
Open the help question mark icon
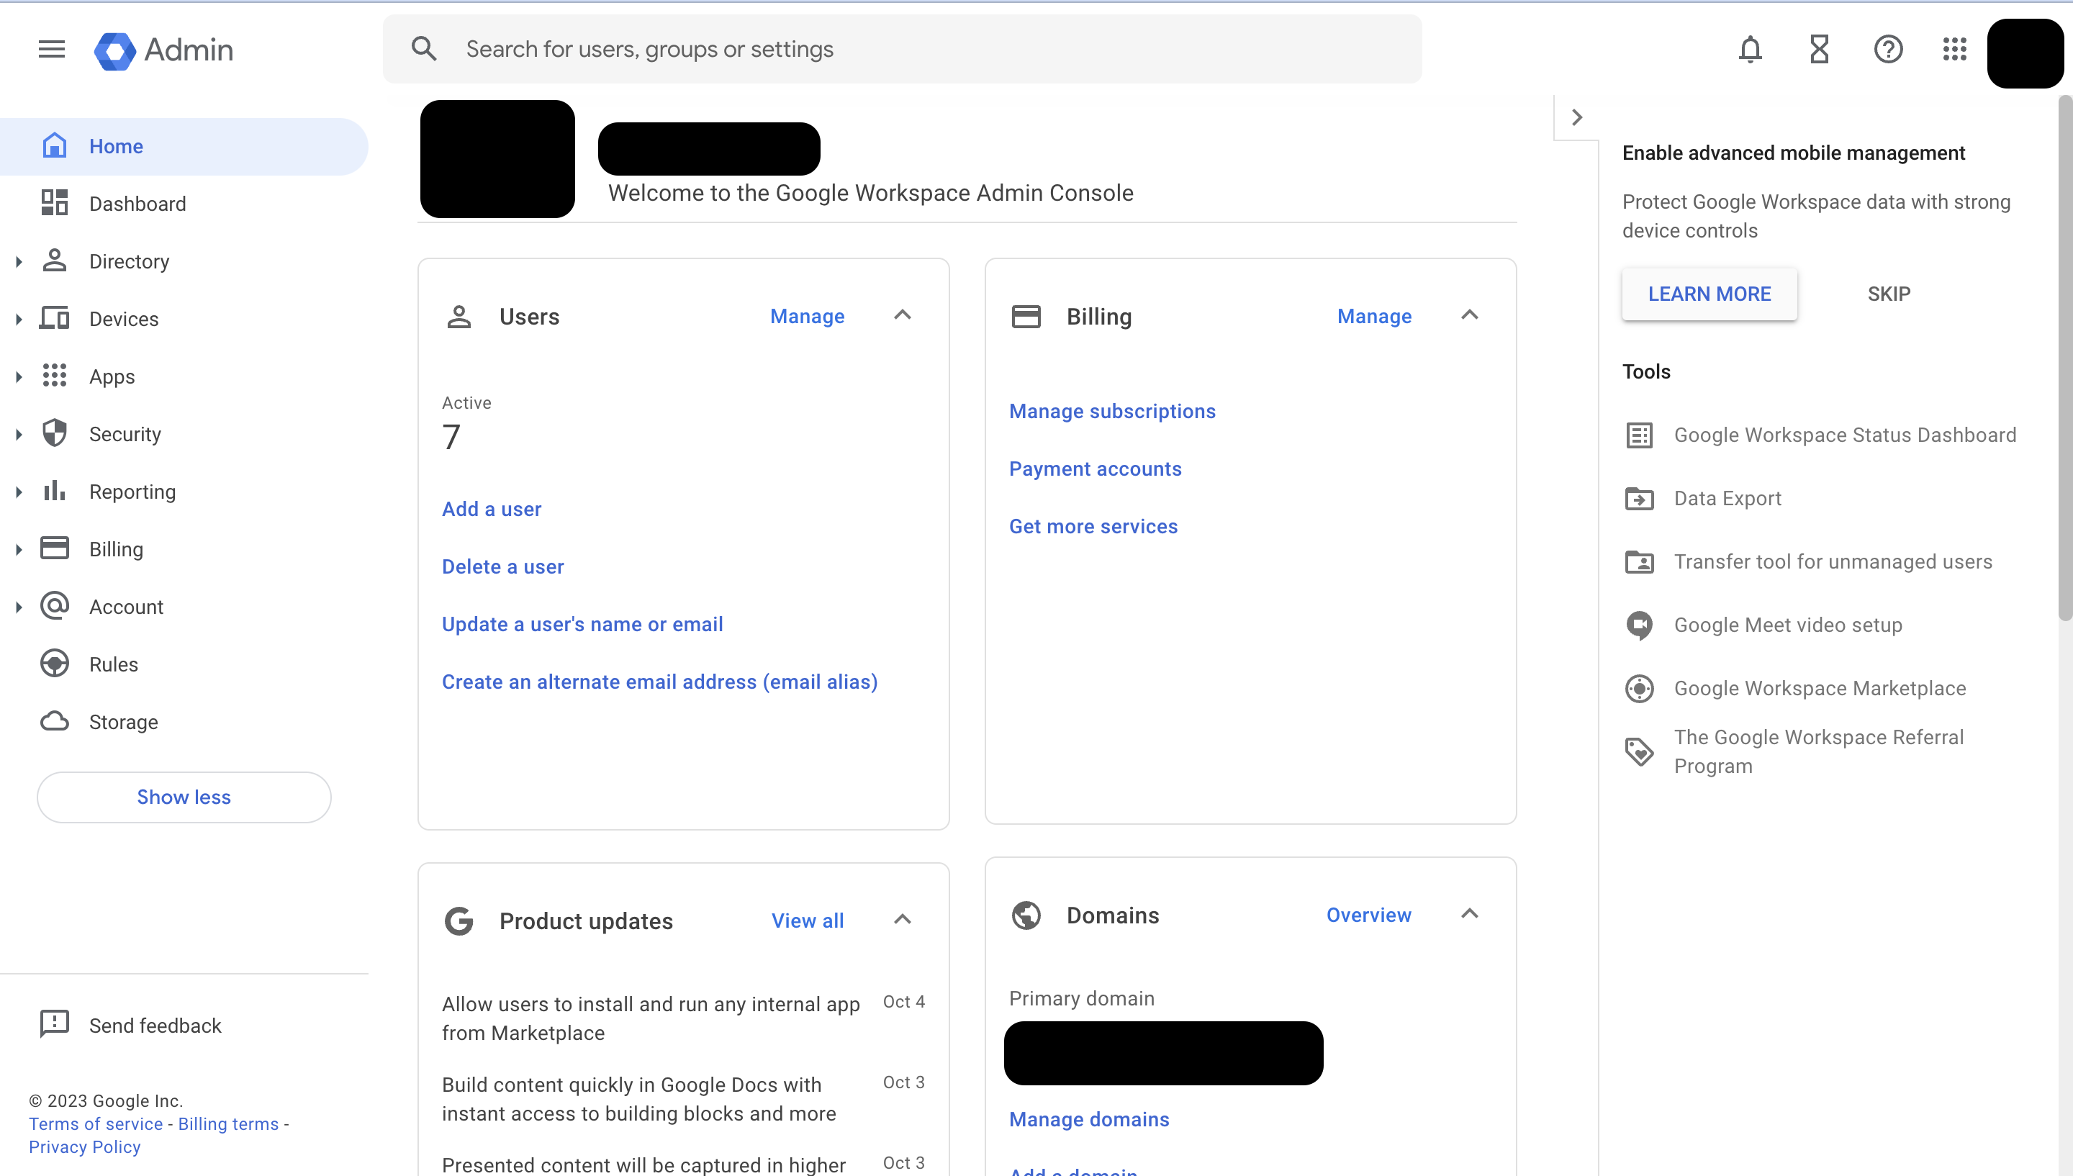pyautogui.click(x=1888, y=49)
